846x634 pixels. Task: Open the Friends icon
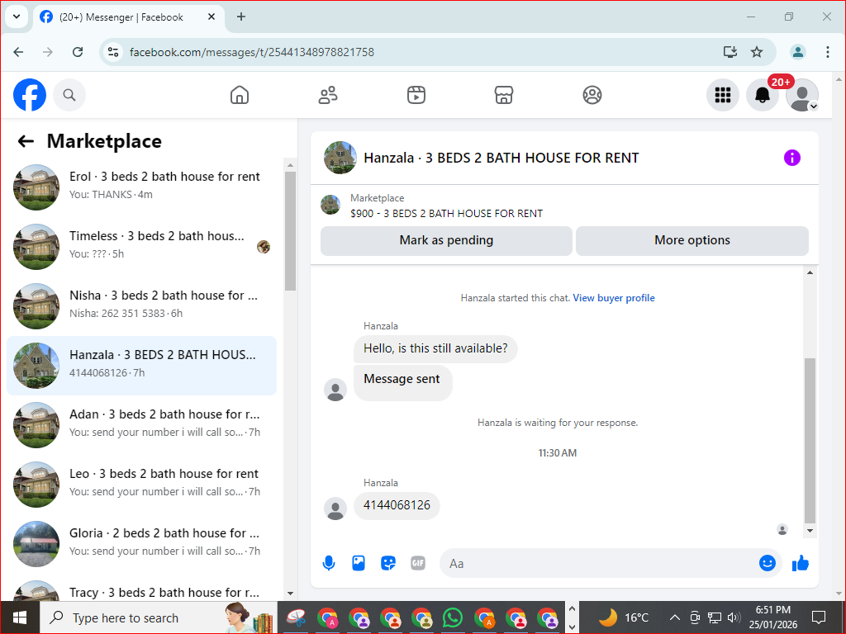327,95
